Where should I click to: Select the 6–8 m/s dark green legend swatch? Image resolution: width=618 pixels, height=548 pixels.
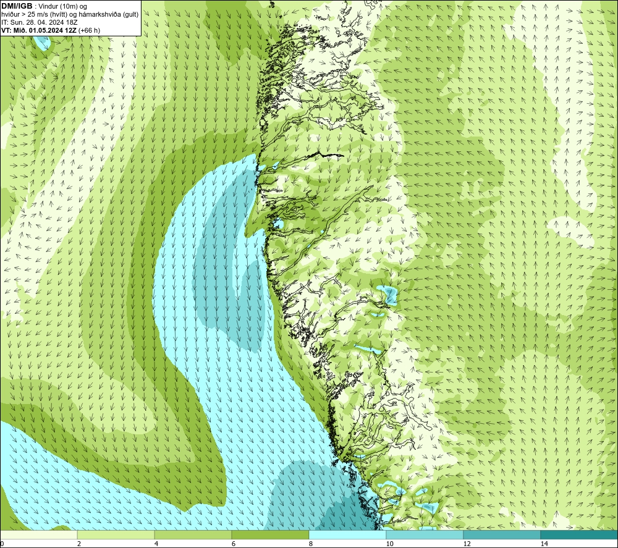[x=271, y=534]
